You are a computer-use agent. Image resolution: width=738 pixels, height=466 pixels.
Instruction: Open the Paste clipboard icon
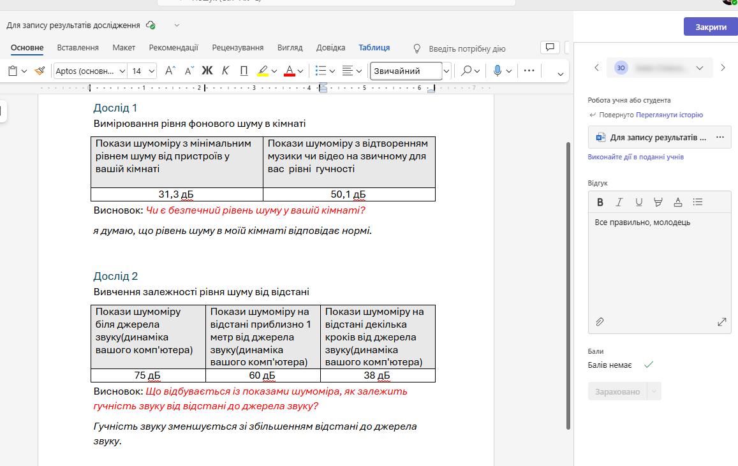[13, 71]
